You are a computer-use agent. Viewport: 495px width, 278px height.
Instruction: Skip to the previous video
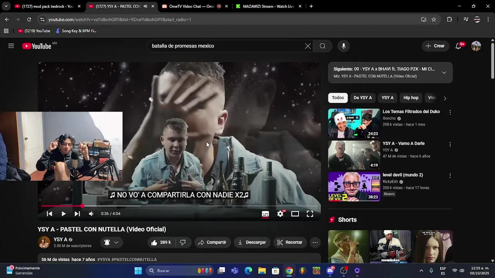pos(49,214)
